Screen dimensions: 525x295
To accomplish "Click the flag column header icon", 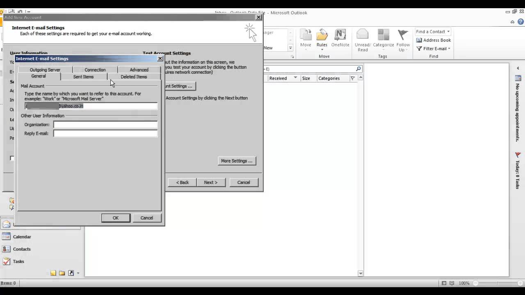I will [x=352, y=78].
